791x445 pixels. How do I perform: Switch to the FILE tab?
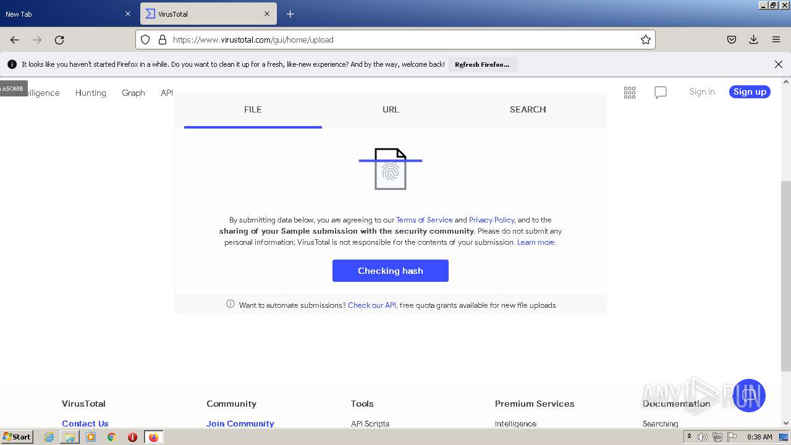253,109
